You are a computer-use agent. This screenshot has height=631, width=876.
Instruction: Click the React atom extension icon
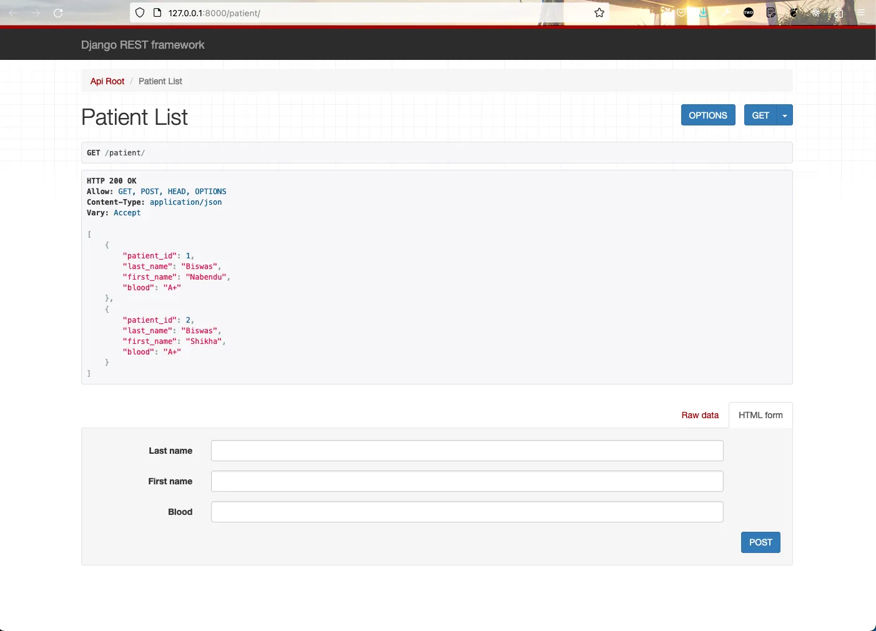[816, 12]
